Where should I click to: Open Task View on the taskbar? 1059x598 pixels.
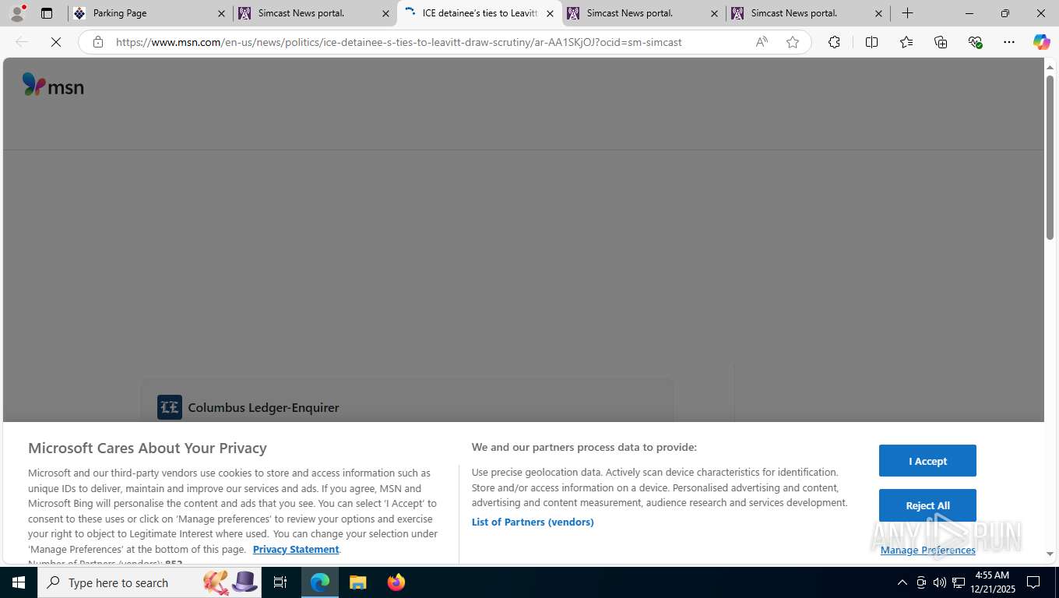[280, 582]
